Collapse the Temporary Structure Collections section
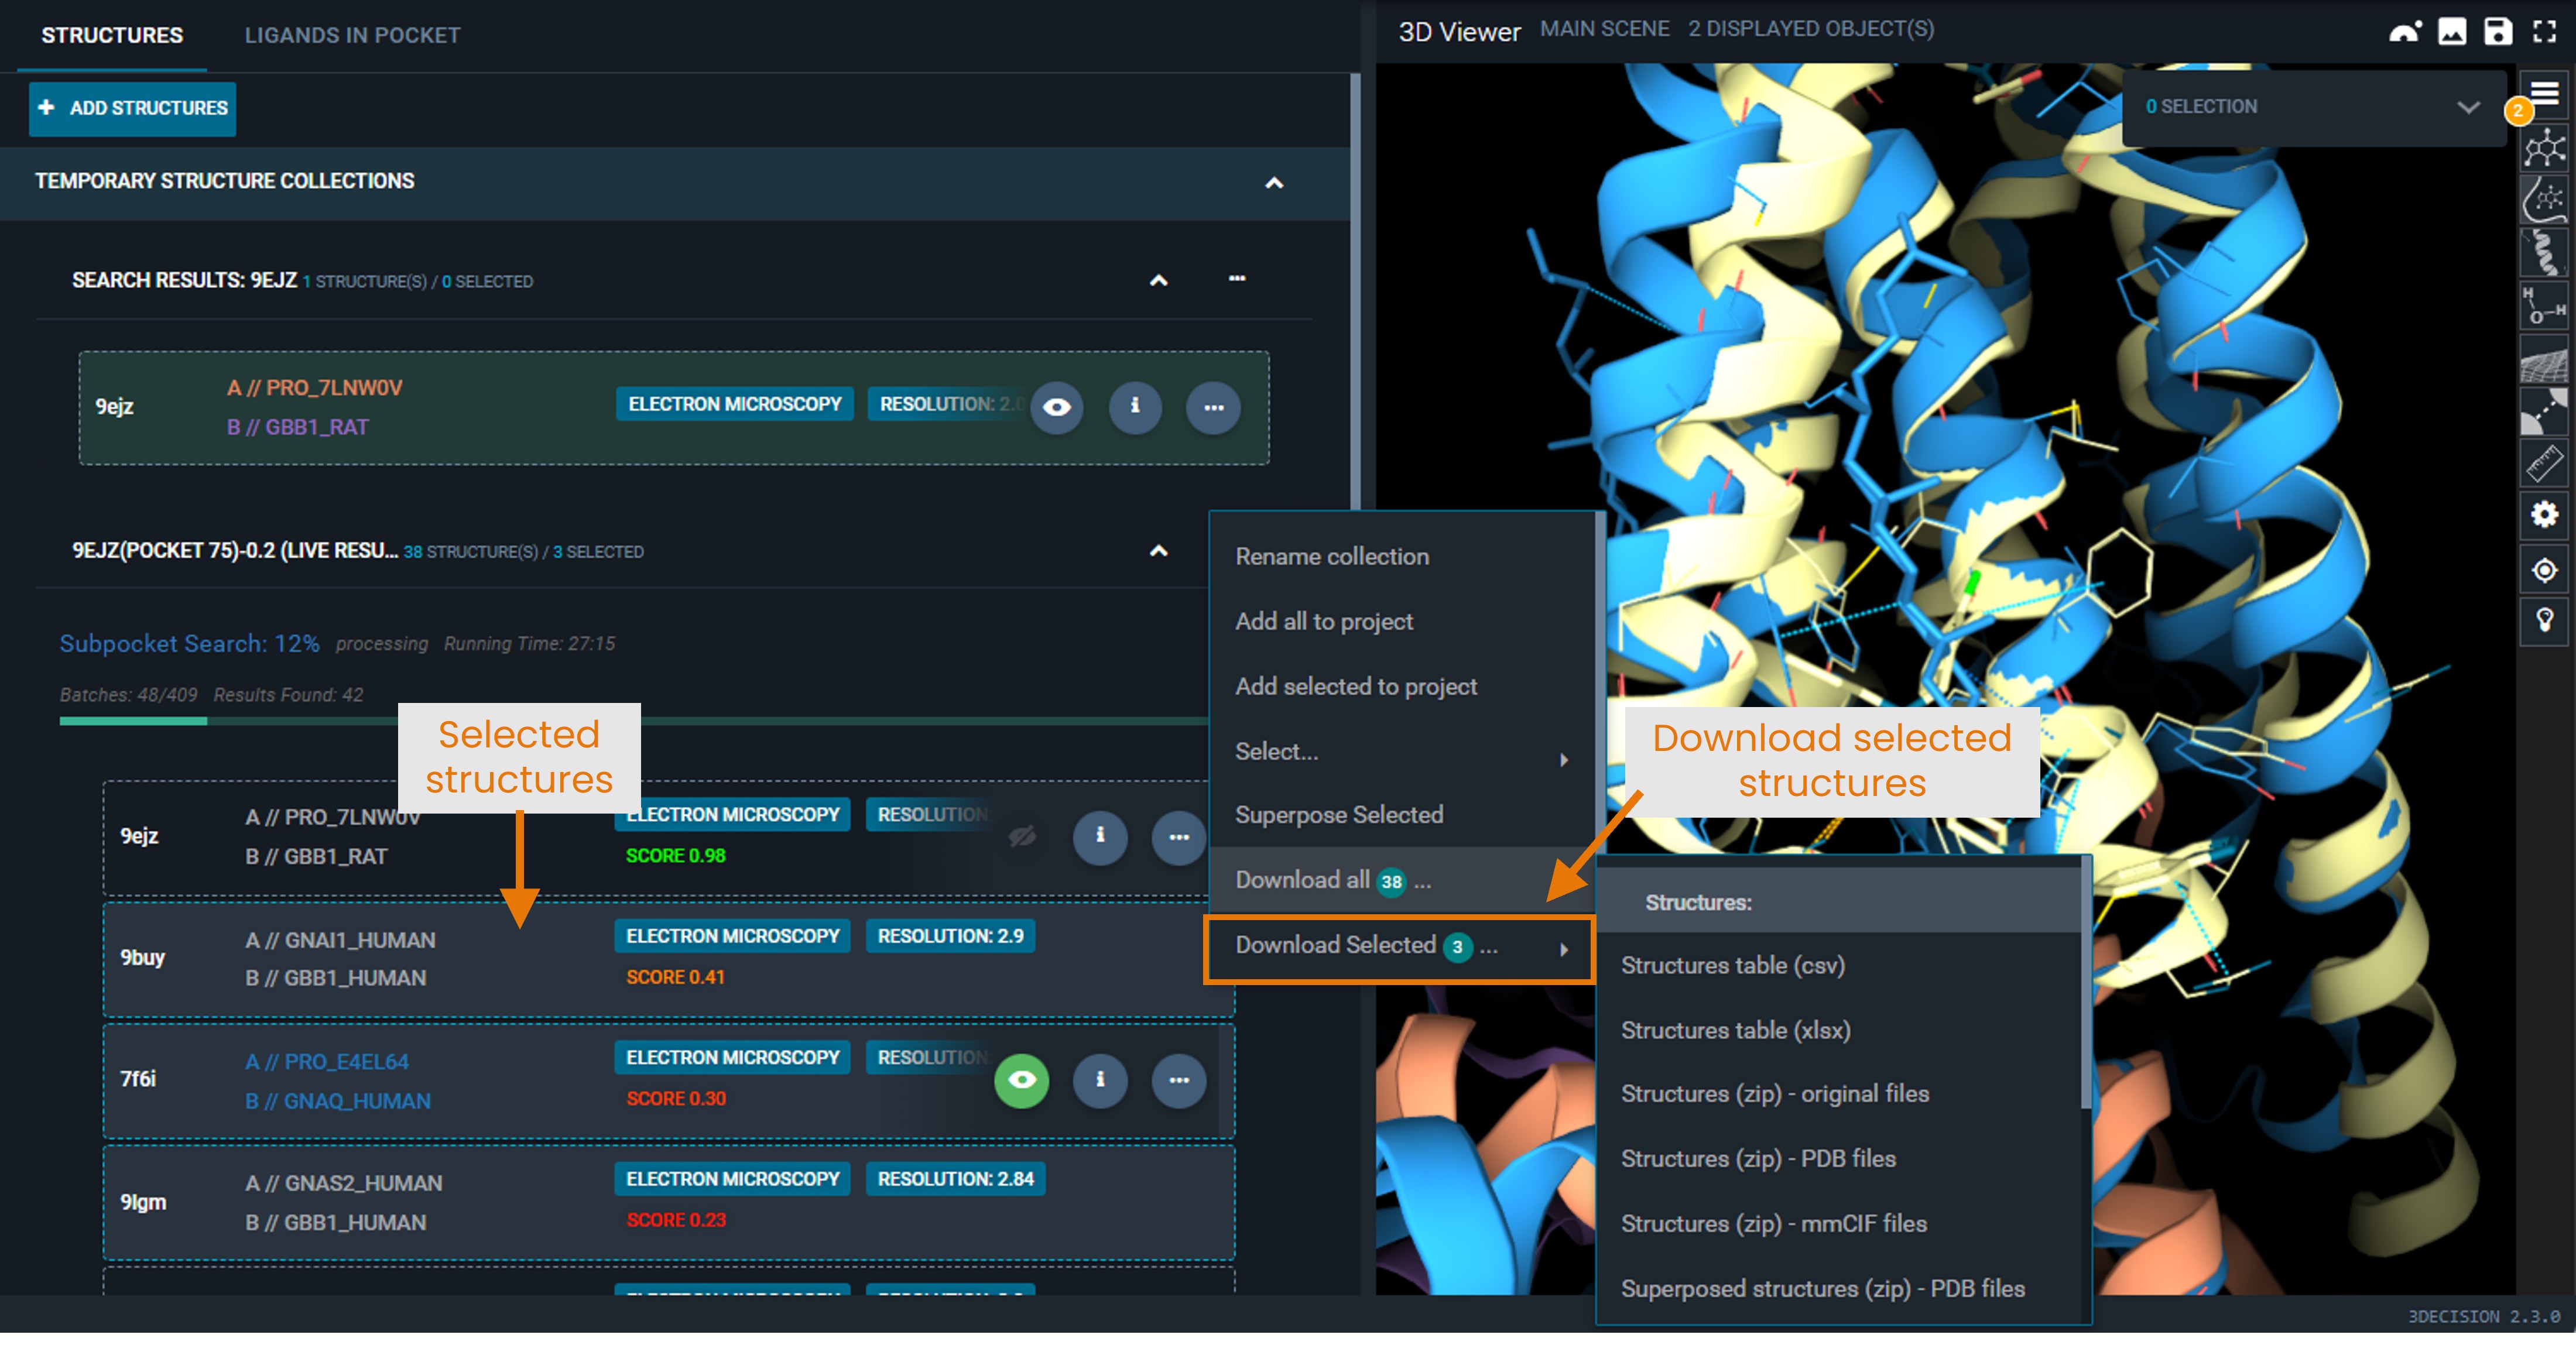This screenshot has width=2576, height=1362. point(1274,183)
